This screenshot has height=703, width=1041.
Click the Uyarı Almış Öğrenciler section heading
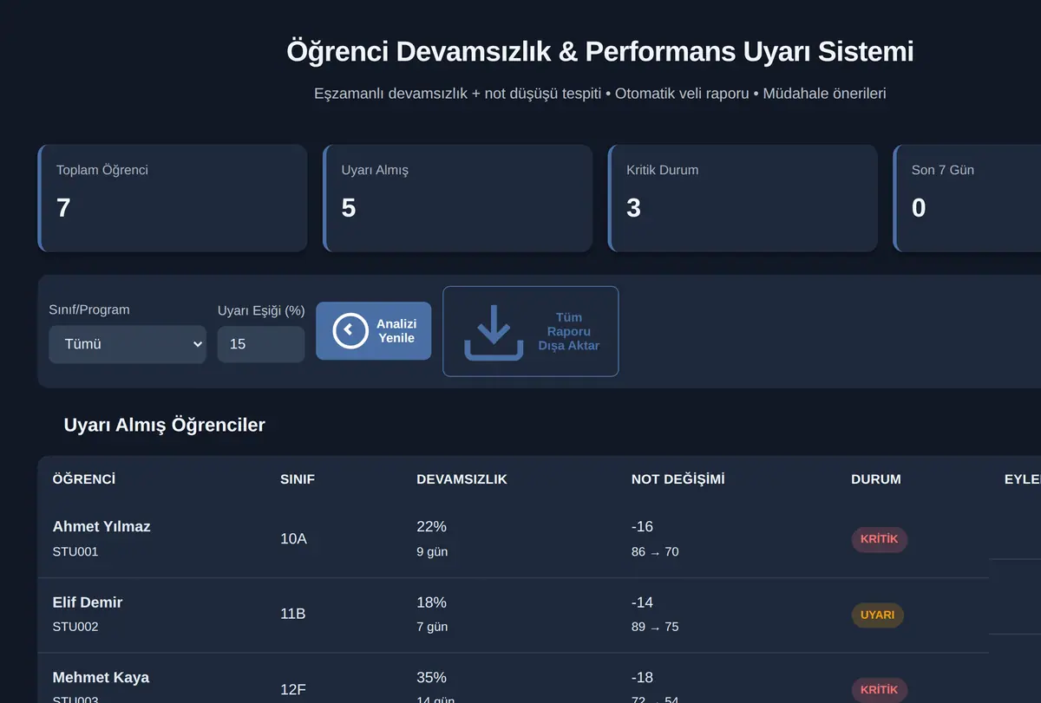(165, 426)
